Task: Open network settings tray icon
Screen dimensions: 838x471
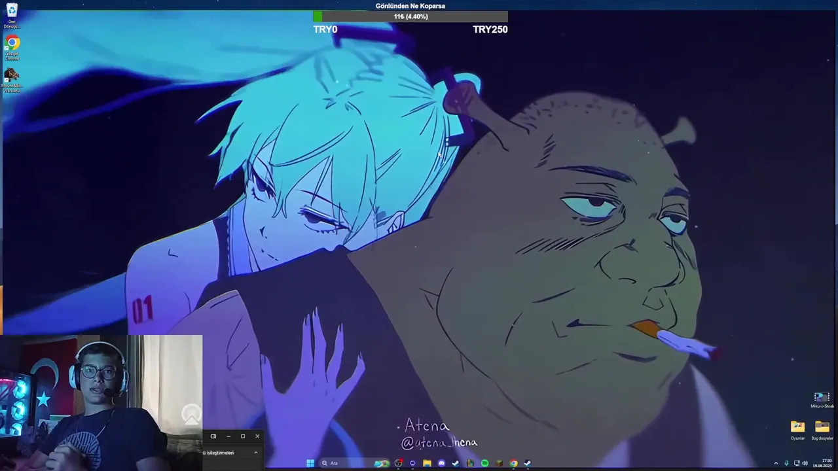Action: (x=797, y=463)
